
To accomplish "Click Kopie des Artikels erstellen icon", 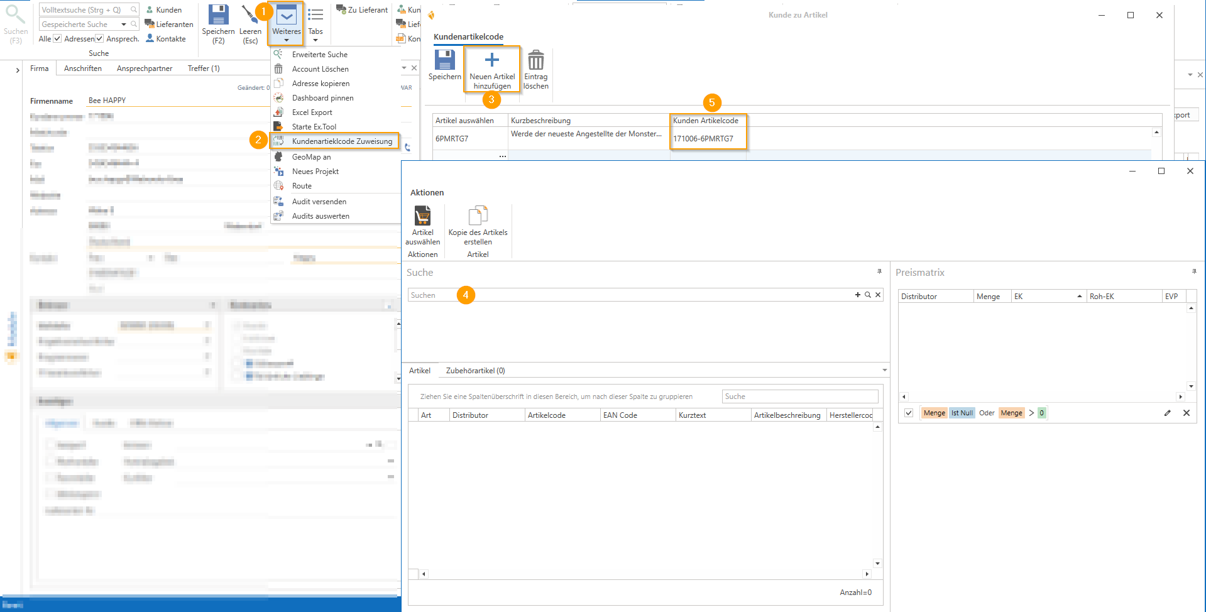I will click(x=478, y=216).
